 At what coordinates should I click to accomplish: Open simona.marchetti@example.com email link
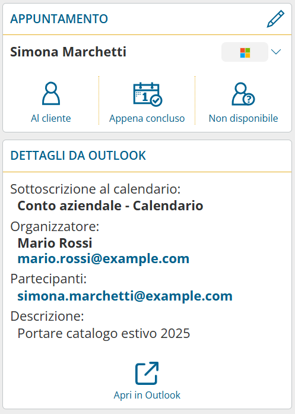point(125,296)
